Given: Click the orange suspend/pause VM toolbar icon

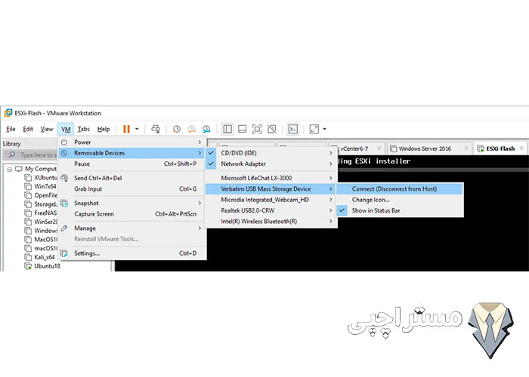Looking at the screenshot, I should click(126, 129).
